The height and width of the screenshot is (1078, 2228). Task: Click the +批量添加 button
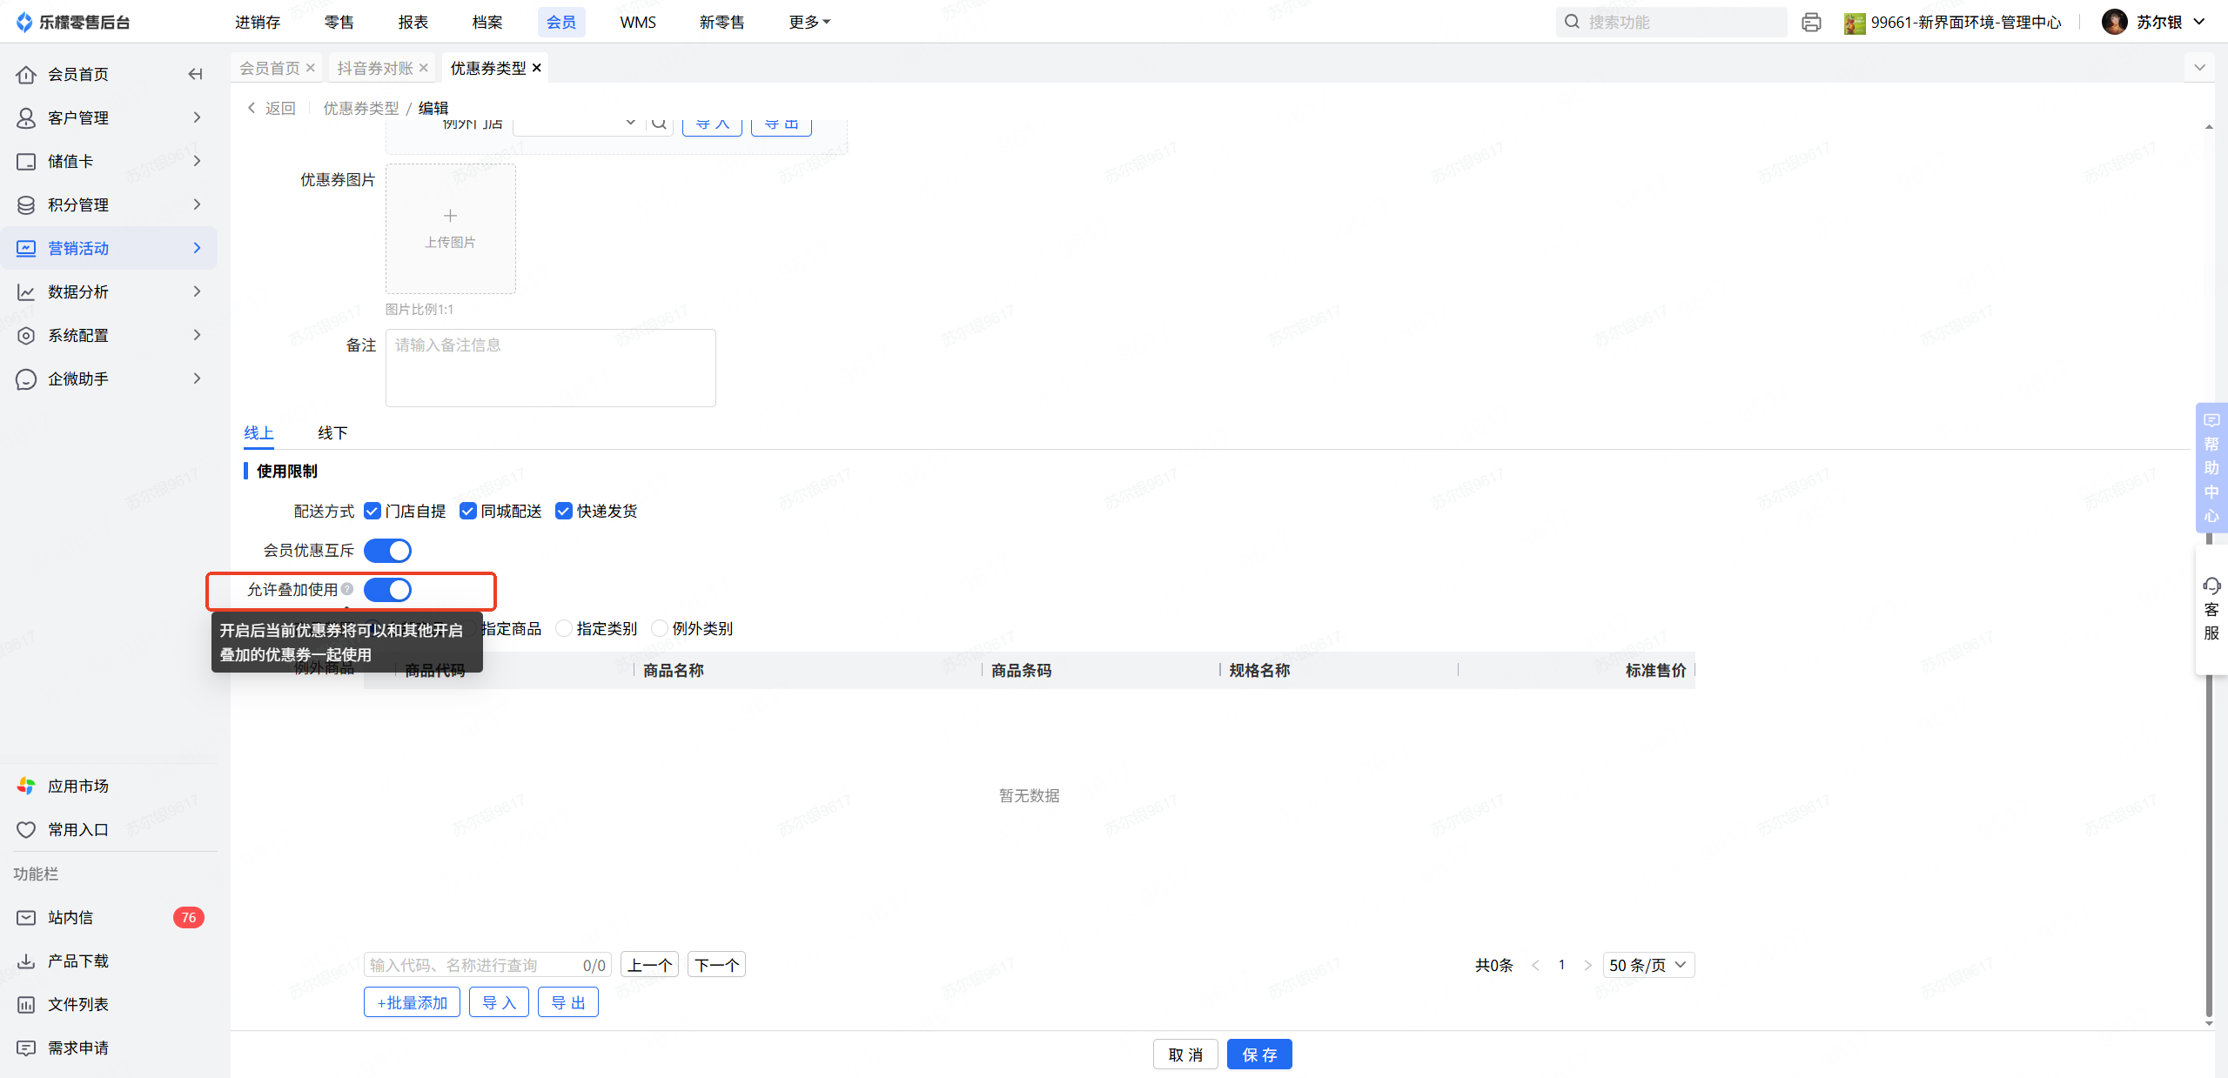[x=412, y=1002]
